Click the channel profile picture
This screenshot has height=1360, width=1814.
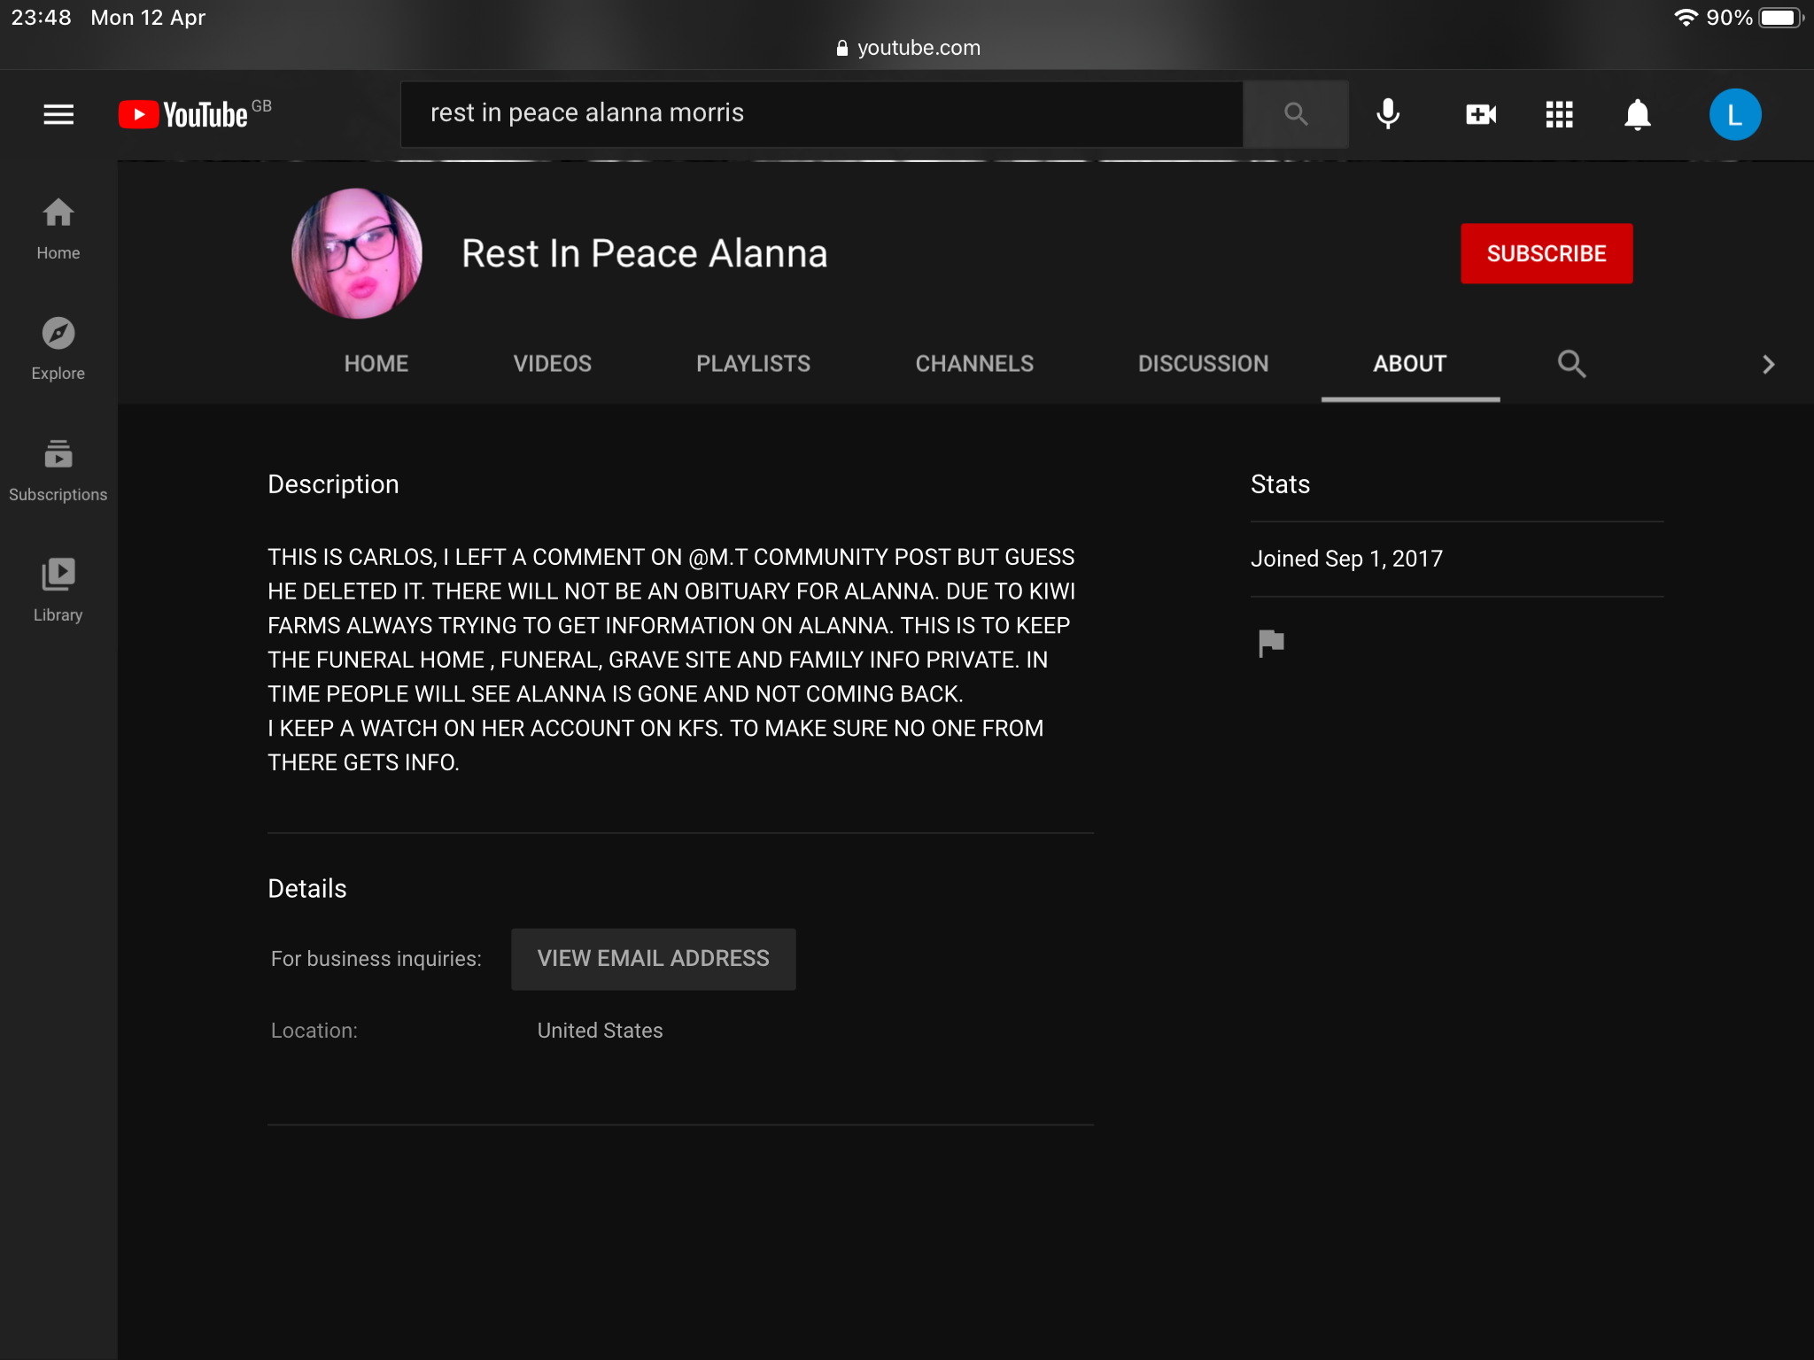coord(357,253)
